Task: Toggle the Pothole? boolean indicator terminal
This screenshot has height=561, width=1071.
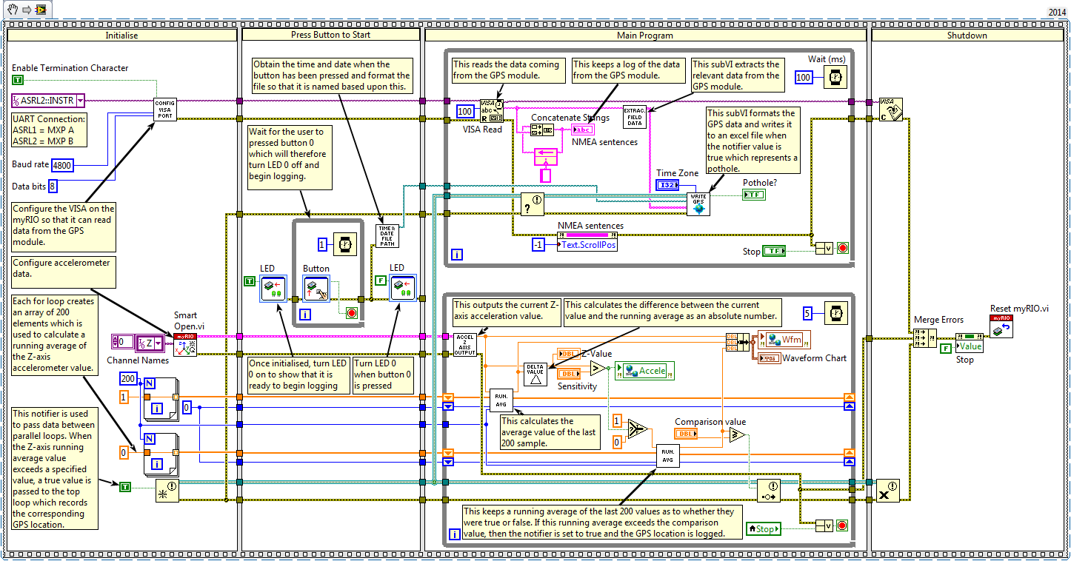Action: coord(754,195)
